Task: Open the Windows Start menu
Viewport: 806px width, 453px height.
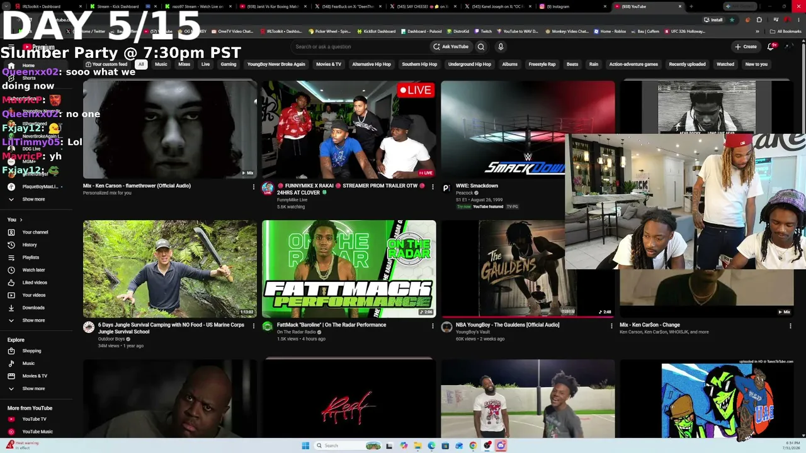Action: tap(305, 445)
